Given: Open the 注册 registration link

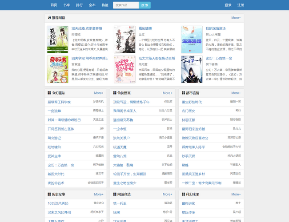Looking at the screenshot, I should click(x=241, y=5).
